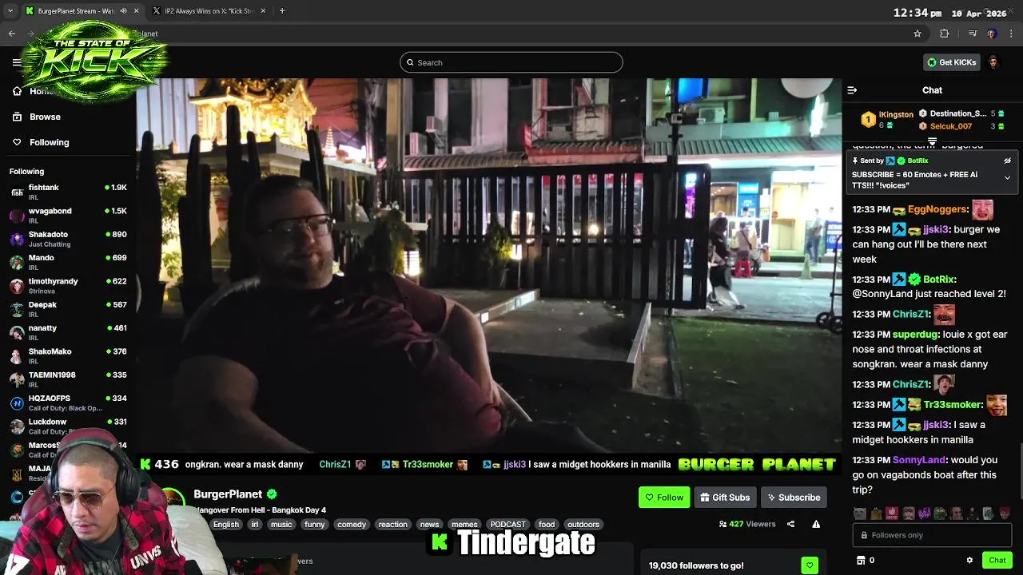The image size is (1023, 575).
Task: Open the browser profile avatar
Action: coord(992,34)
